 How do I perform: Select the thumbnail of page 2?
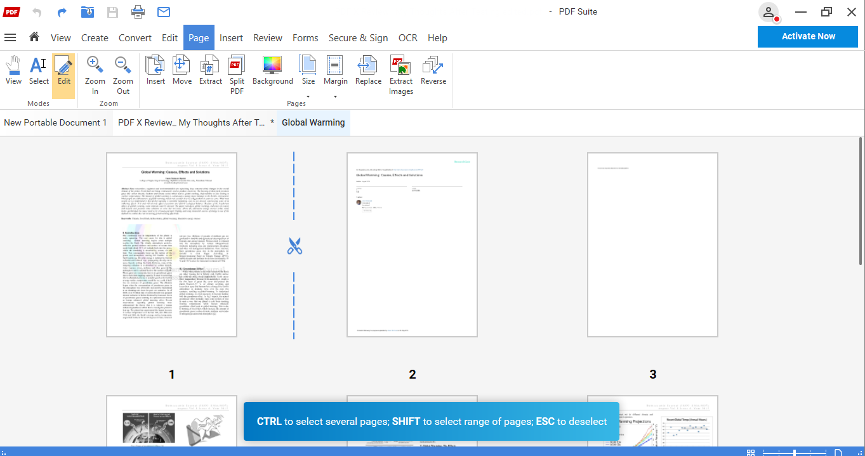pos(412,244)
